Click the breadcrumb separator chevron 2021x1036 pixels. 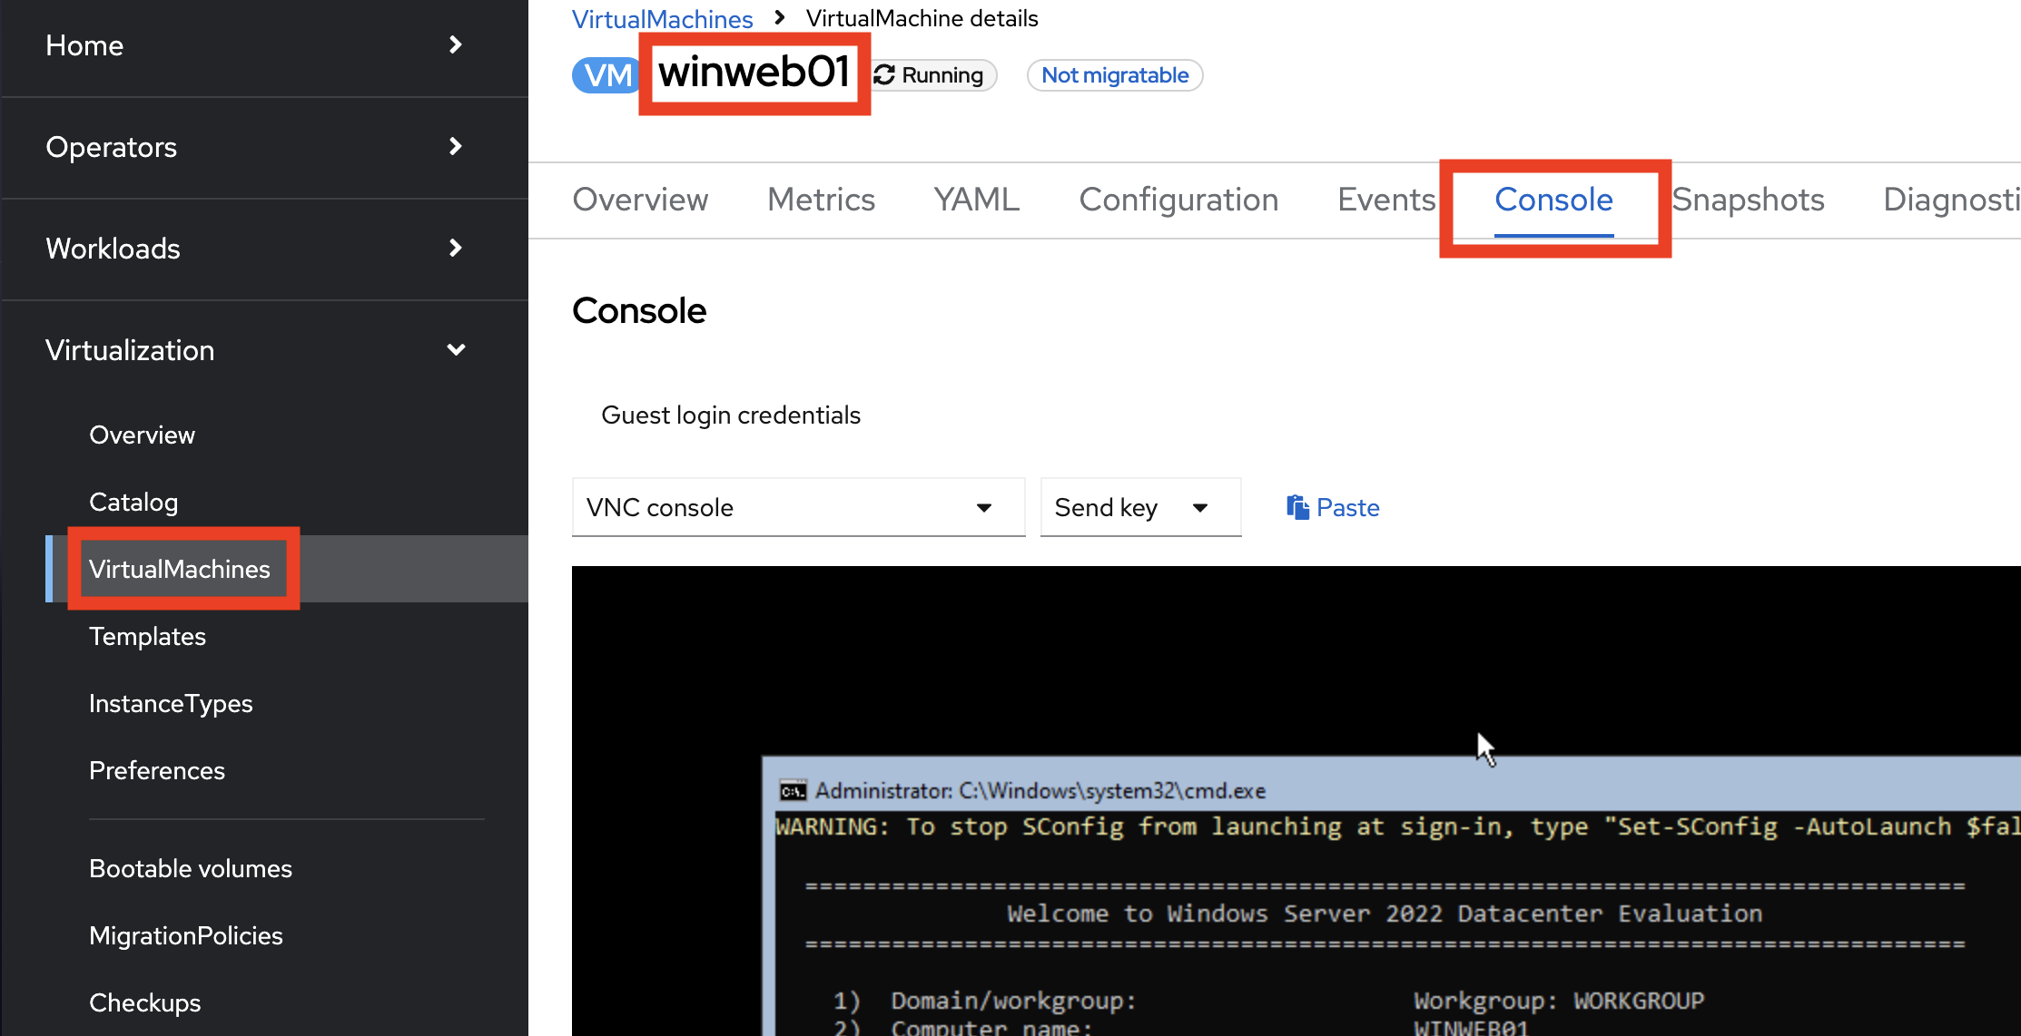(779, 18)
